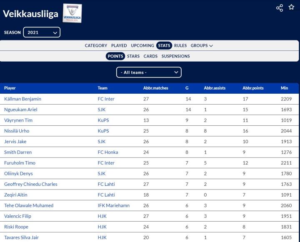The width and height of the screenshot is (300, 242).
Task: Click the favorite star icon
Action: point(291,7)
